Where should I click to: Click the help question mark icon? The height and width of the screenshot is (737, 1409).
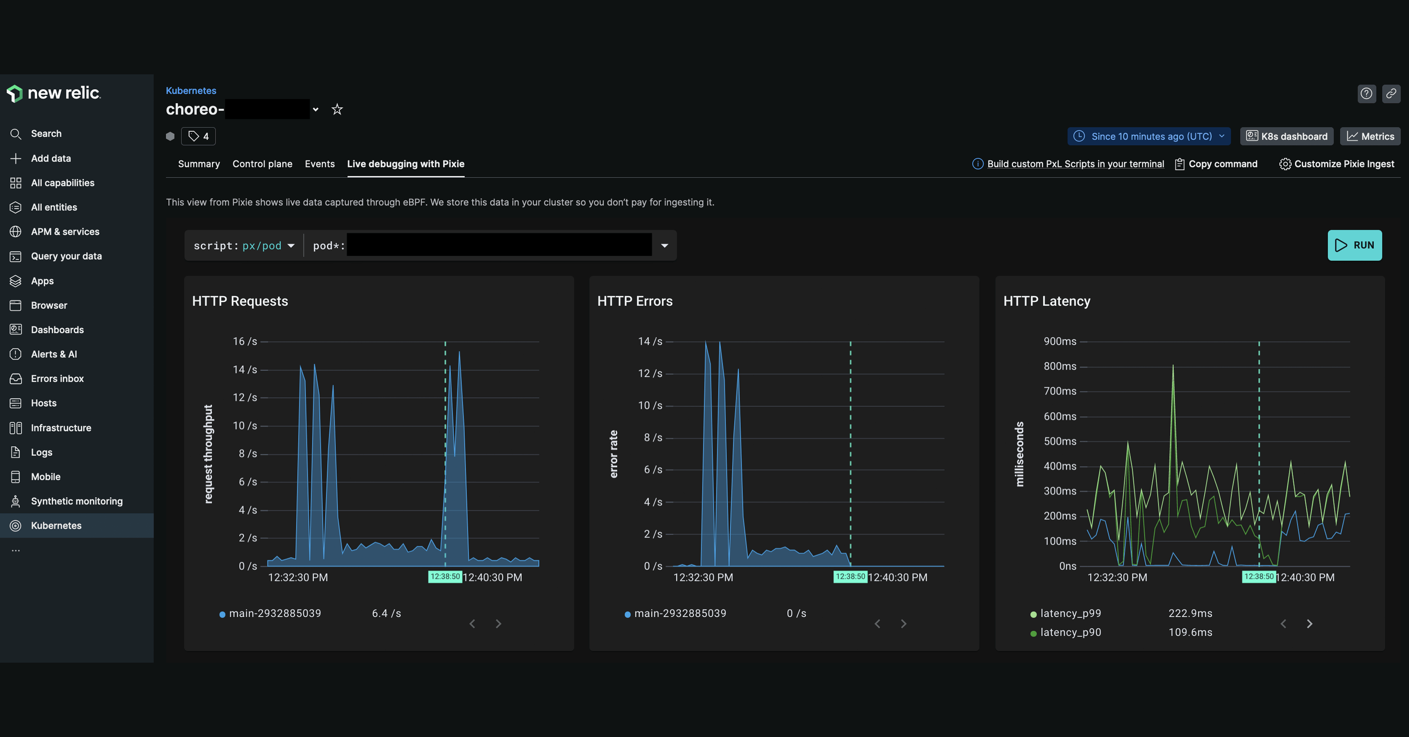tap(1366, 94)
